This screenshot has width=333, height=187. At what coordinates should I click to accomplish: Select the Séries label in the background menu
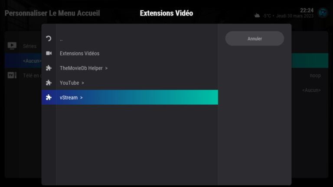pyautogui.click(x=30, y=46)
